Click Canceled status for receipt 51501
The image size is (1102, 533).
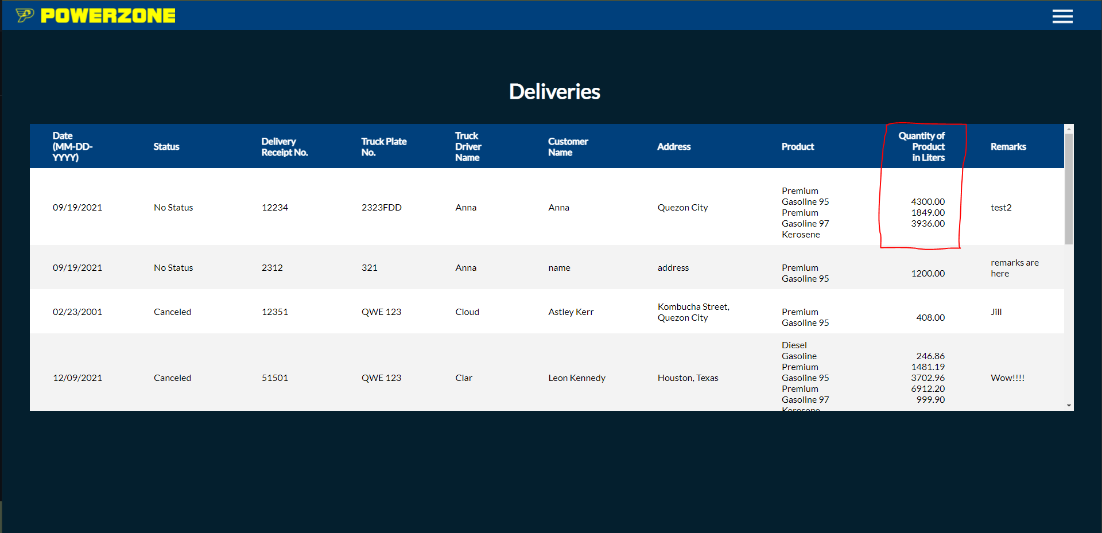coord(172,378)
